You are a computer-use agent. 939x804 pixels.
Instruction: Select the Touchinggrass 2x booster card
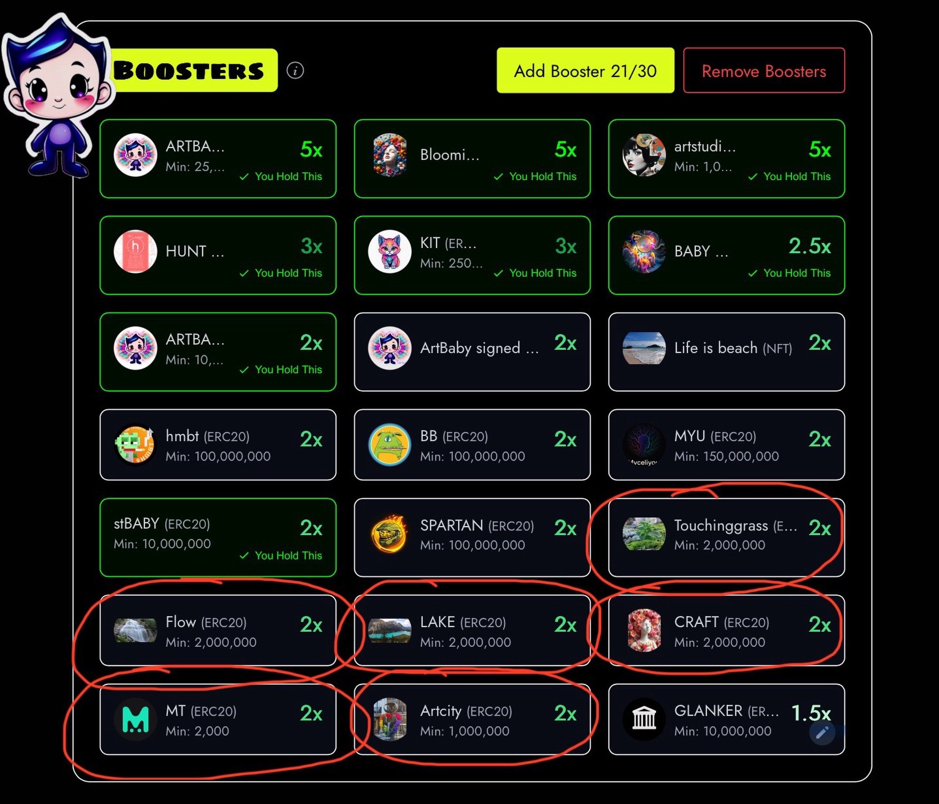[726, 538]
